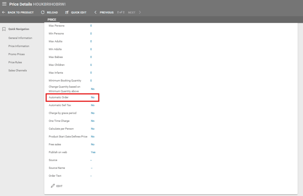This screenshot has width=303, height=196.
Task: Click the Edit pencil icon at bottom
Action: coord(53,186)
